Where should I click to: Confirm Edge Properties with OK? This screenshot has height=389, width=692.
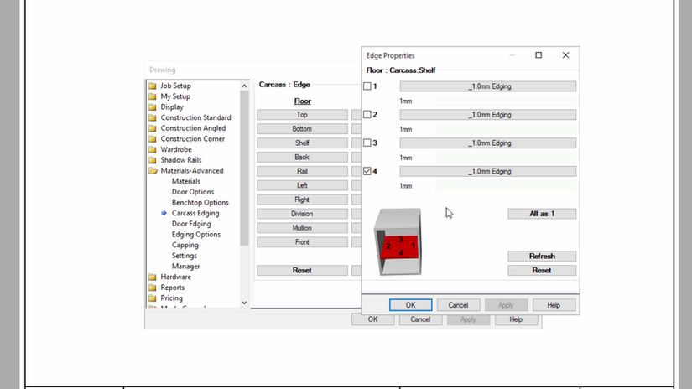tap(410, 305)
